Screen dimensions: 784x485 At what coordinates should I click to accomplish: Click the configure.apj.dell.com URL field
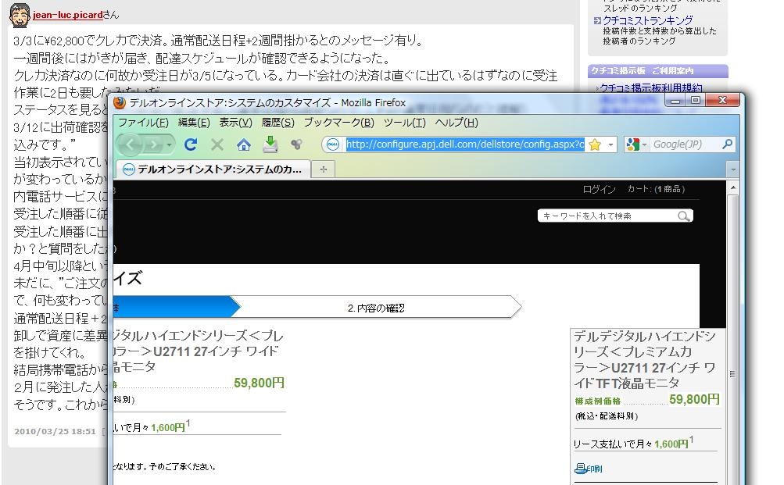pyautogui.click(x=465, y=144)
